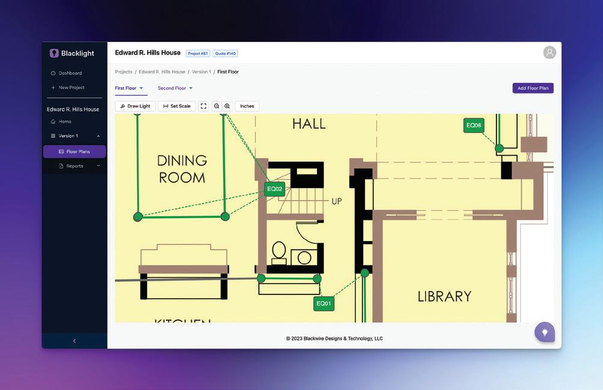Go to Home in project sidebar
The width and height of the screenshot is (603, 390).
coord(61,121)
